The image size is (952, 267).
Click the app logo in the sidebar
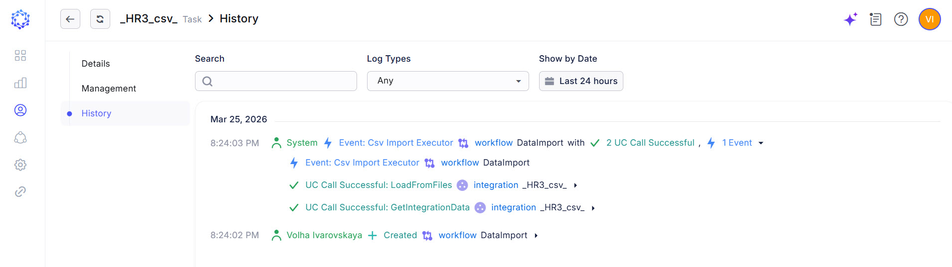click(x=20, y=19)
